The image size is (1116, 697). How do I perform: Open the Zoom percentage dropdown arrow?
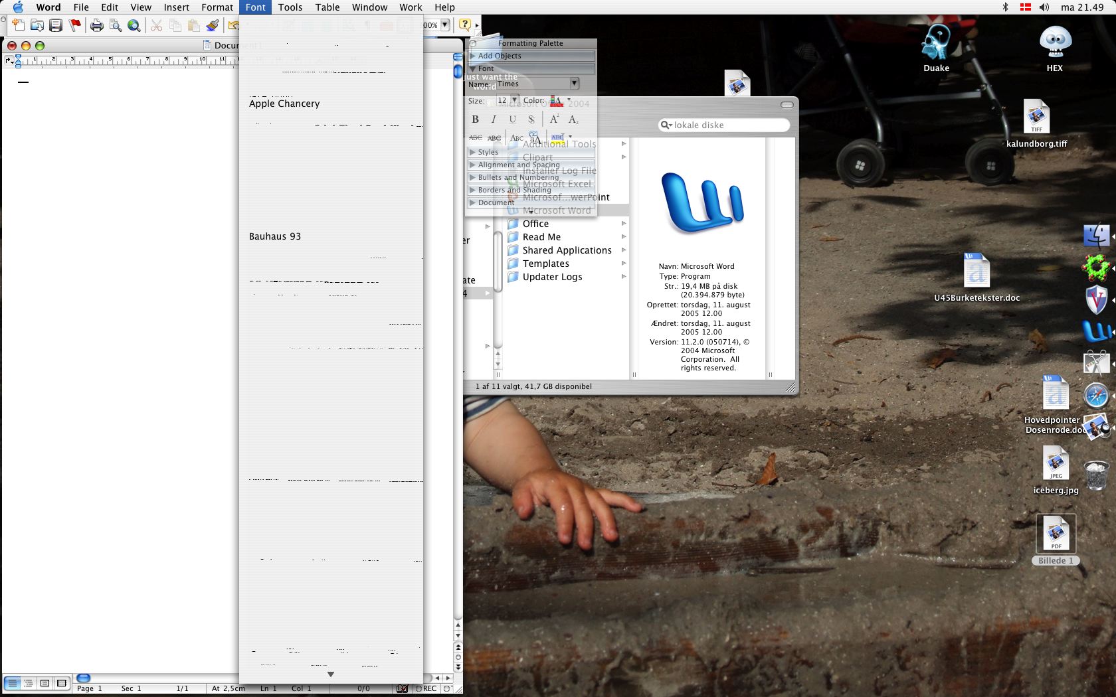pos(445,25)
